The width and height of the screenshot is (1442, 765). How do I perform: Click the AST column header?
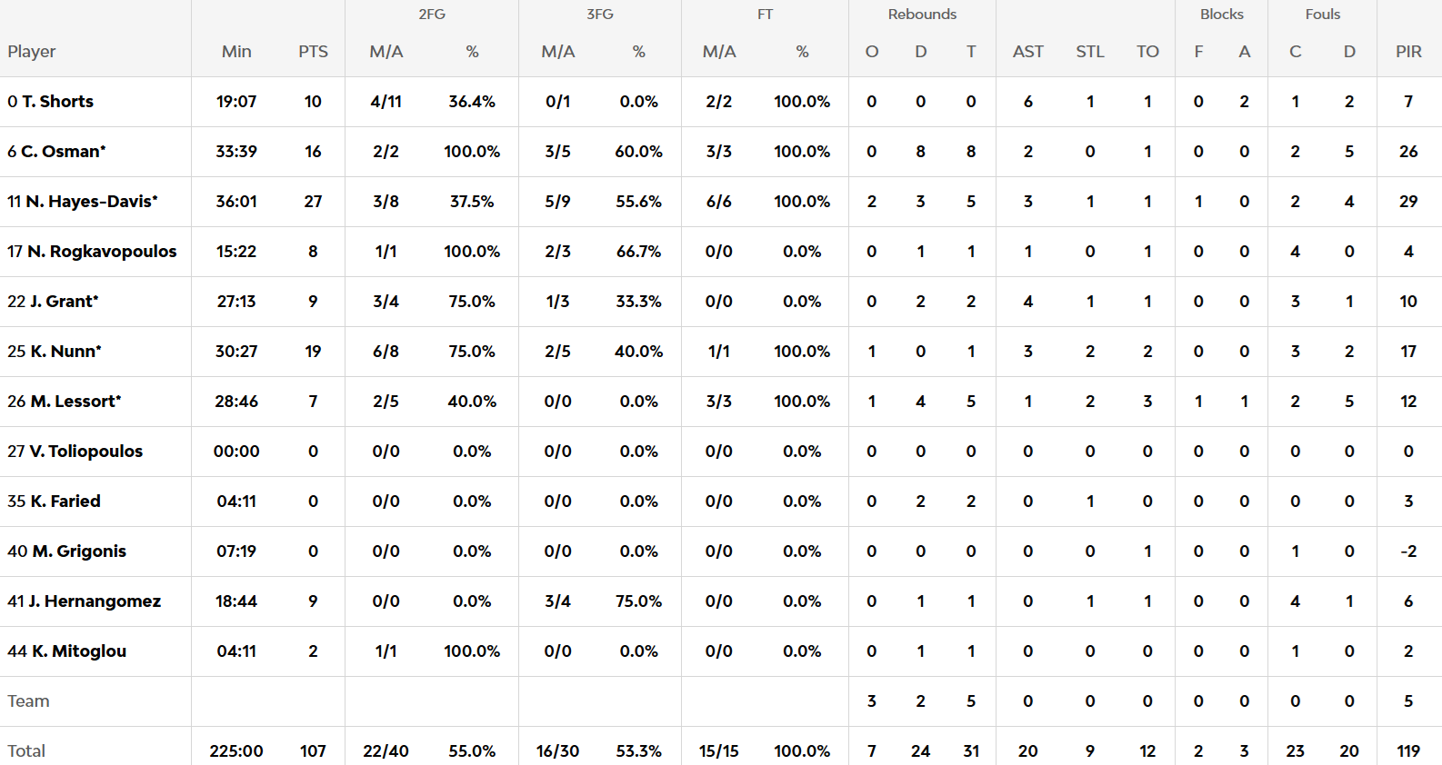click(x=1027, y=52)
